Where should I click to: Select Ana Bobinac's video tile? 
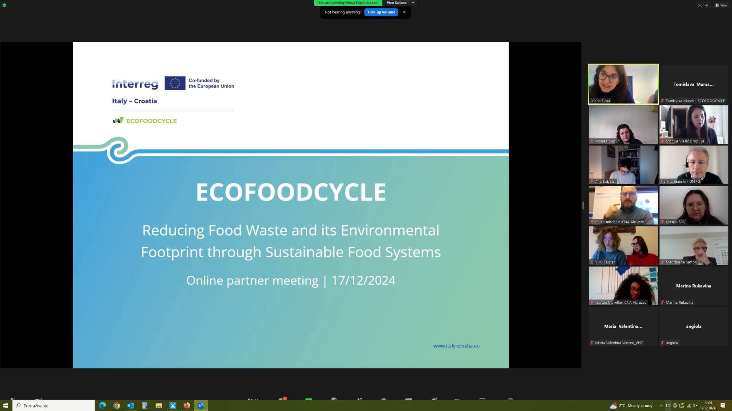(623, 165)
